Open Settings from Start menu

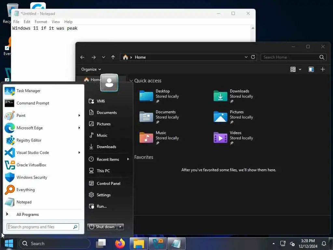[109, 195]
